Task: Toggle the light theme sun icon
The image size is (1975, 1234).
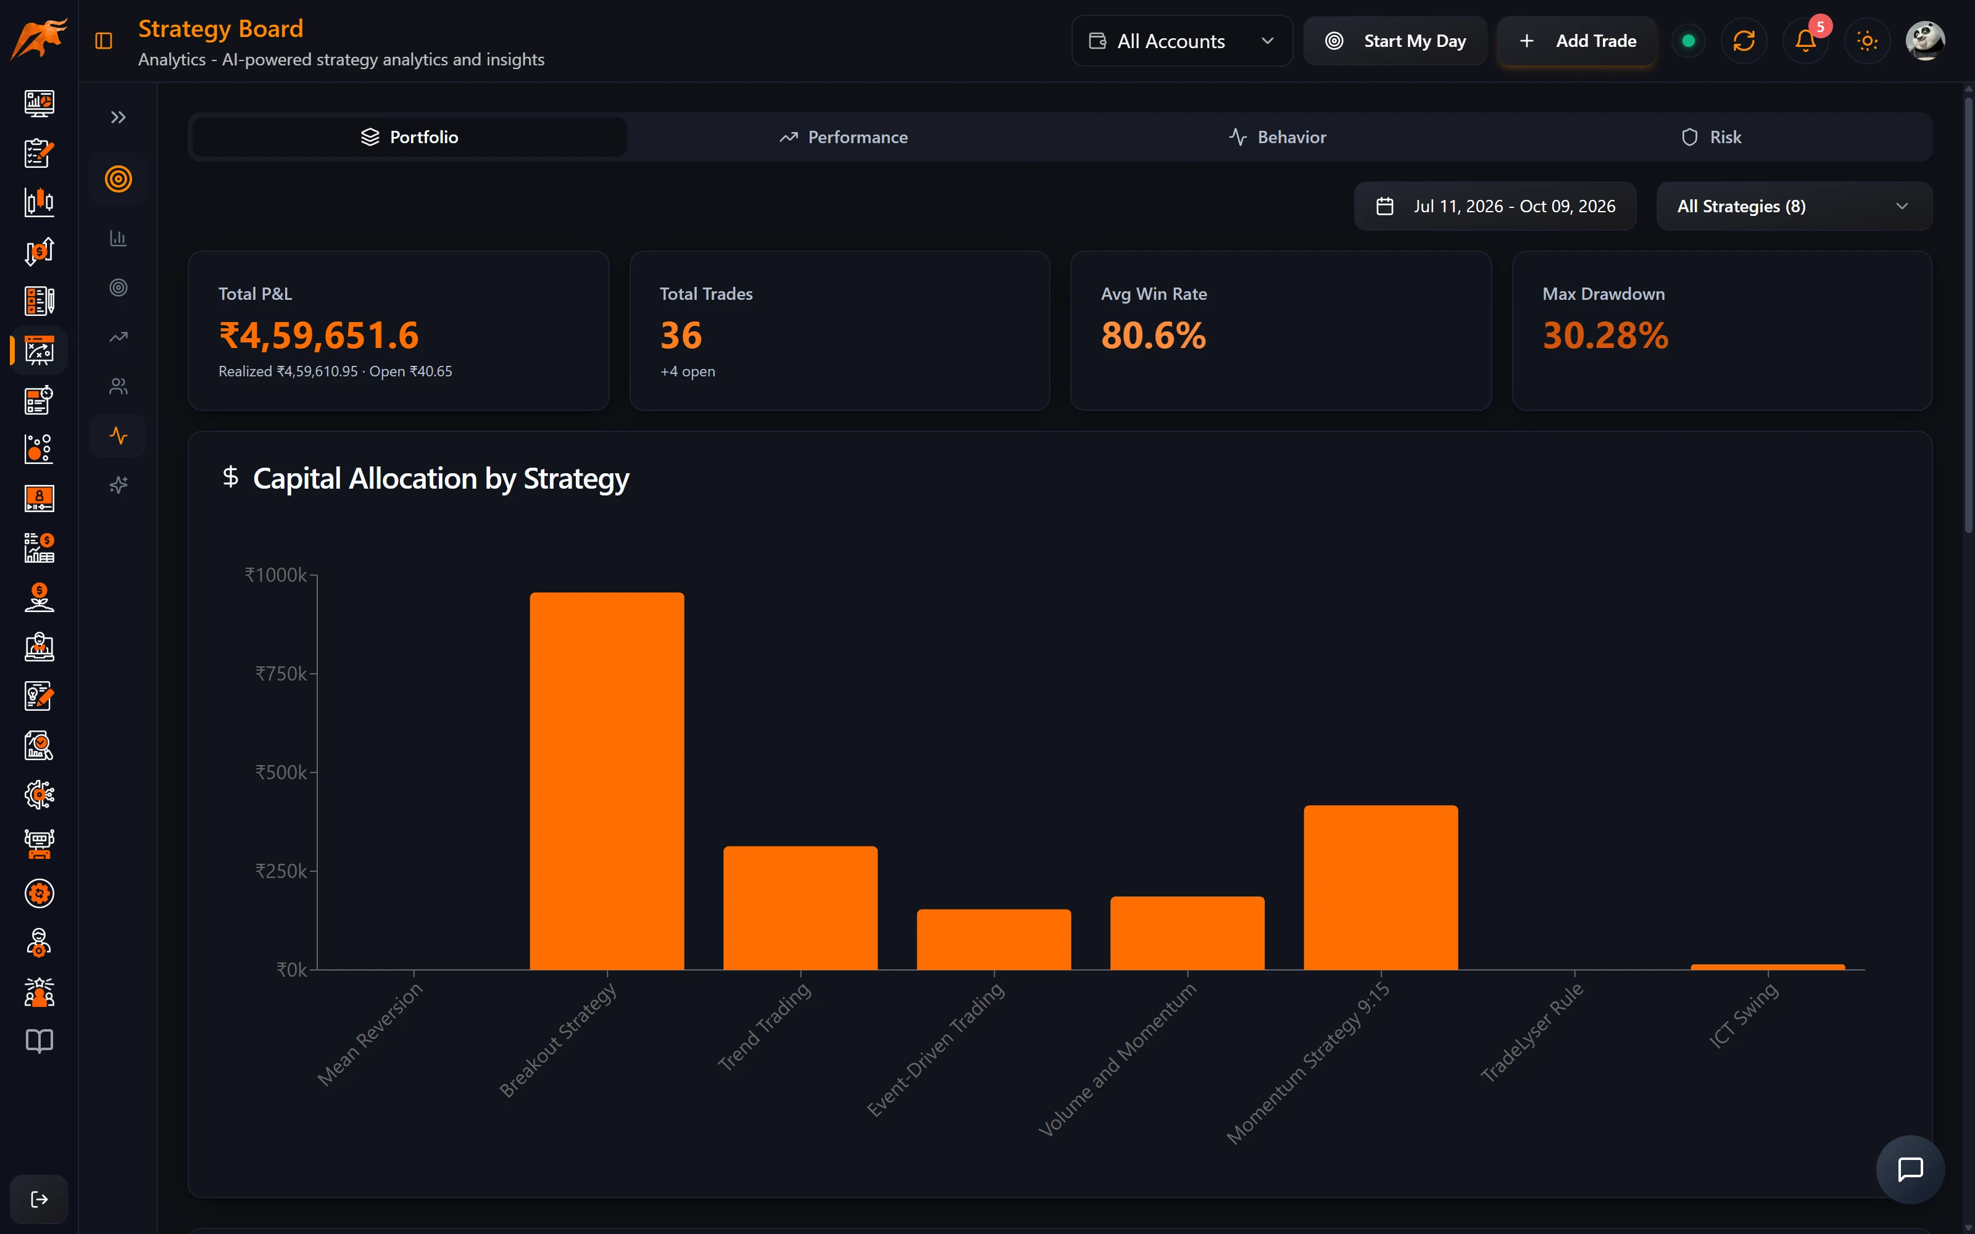Action: pos(1867,41)
